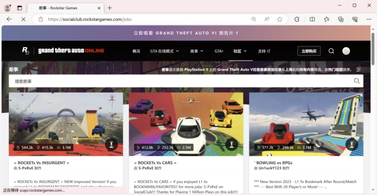Click the 差事 page heading

coord(14,69)
